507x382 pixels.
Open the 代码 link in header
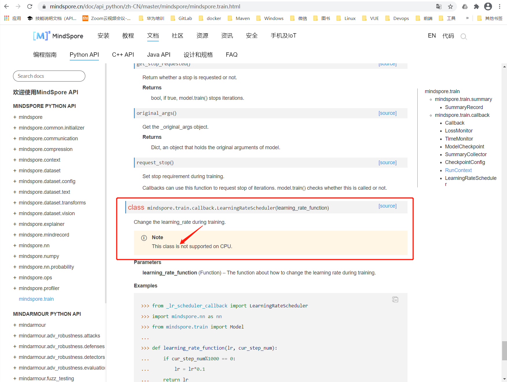[x=448, y=36]
